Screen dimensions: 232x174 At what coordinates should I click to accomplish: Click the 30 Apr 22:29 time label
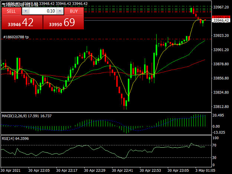(95, 170)
